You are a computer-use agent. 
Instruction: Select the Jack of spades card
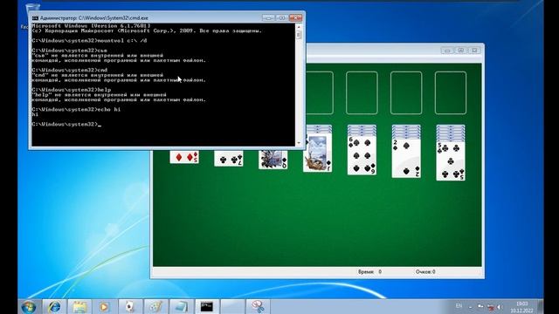(x=317, y=153)
